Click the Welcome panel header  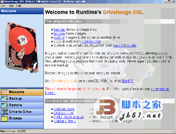[22, 11]
